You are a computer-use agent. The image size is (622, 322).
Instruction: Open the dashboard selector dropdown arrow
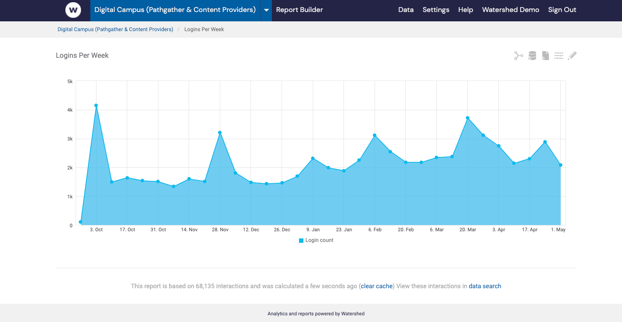point(266,10)
